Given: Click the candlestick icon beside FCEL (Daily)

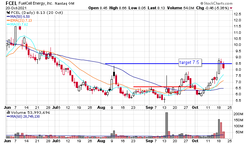Looking at the screenshot, I should click(8, 13).
